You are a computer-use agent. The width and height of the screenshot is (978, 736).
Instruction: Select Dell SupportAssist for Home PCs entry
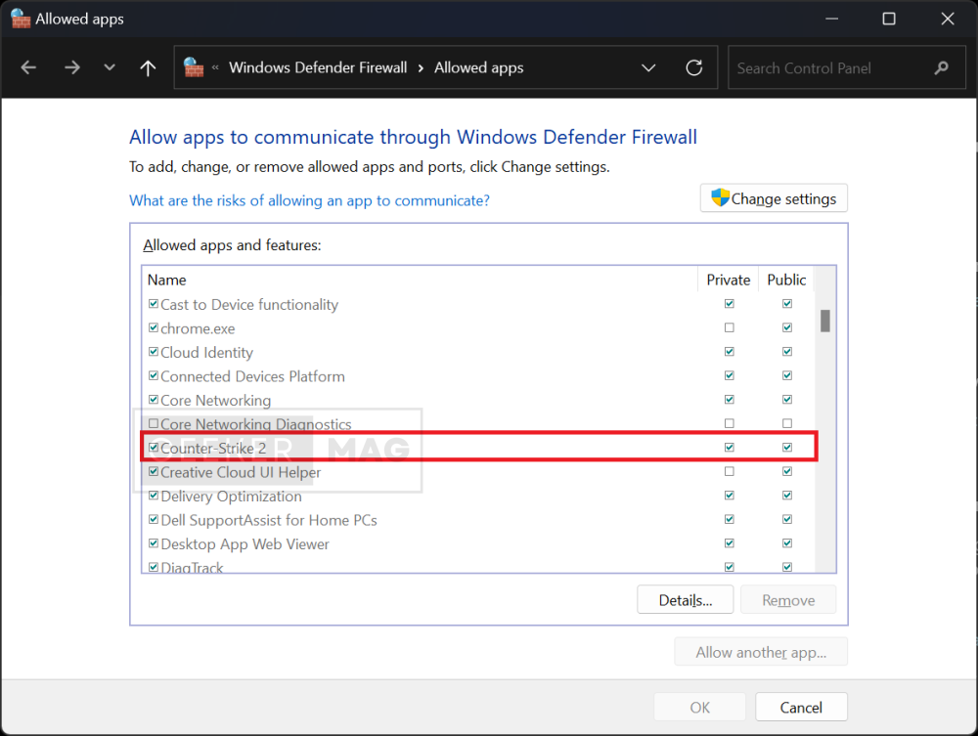(269, 520)
